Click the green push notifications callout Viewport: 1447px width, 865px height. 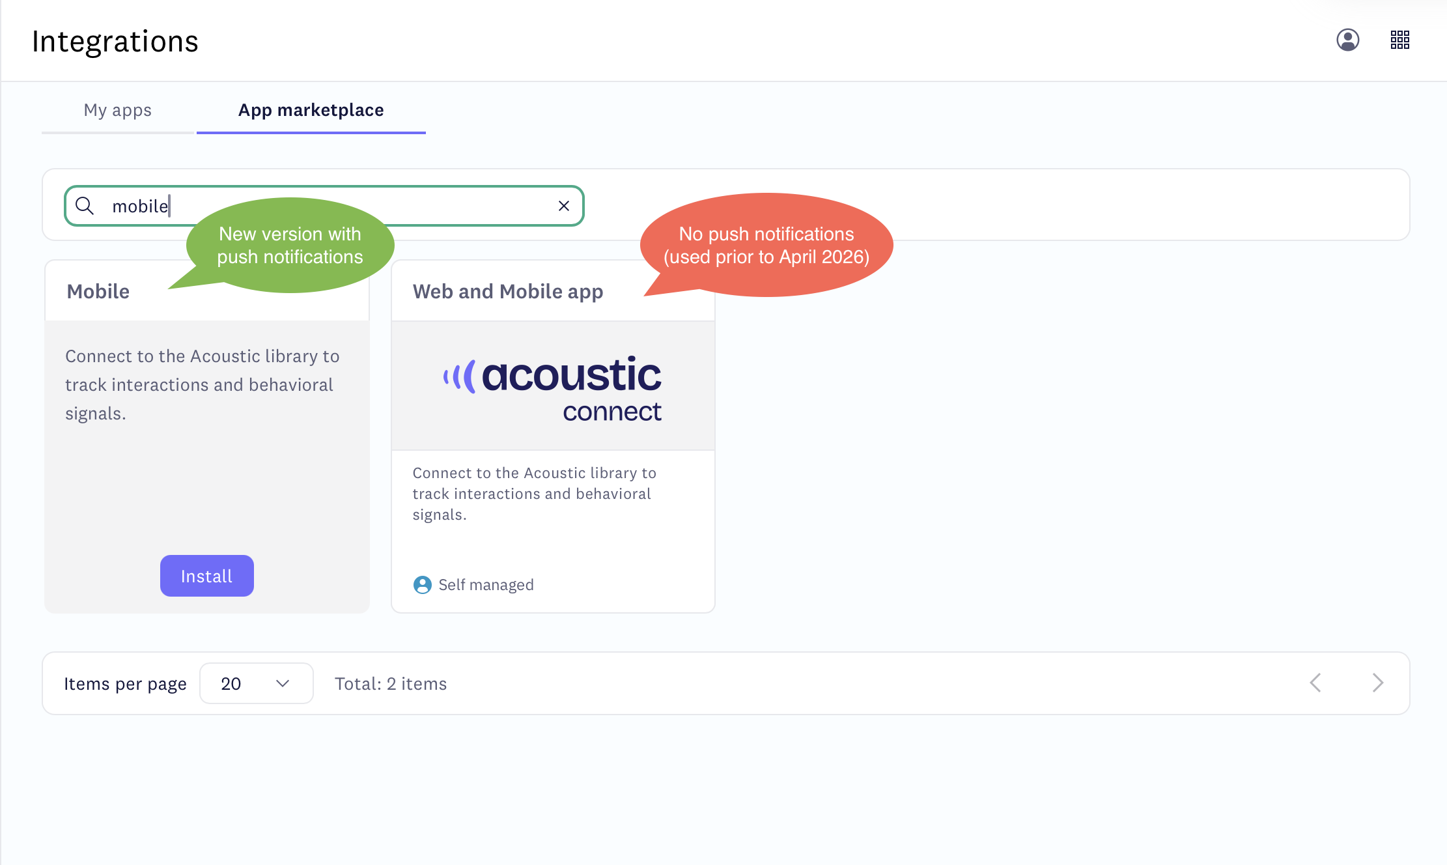290,246
